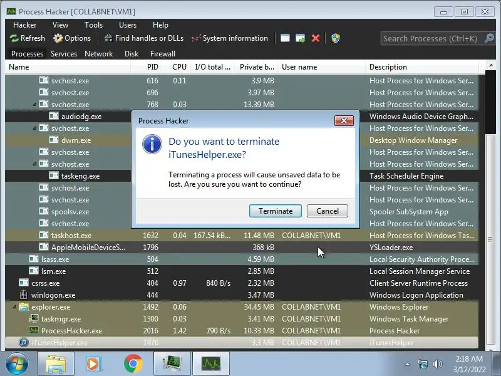Screen dimensions: 501x376
Task: Sort by the Name column header
Action: pos(68,67)
